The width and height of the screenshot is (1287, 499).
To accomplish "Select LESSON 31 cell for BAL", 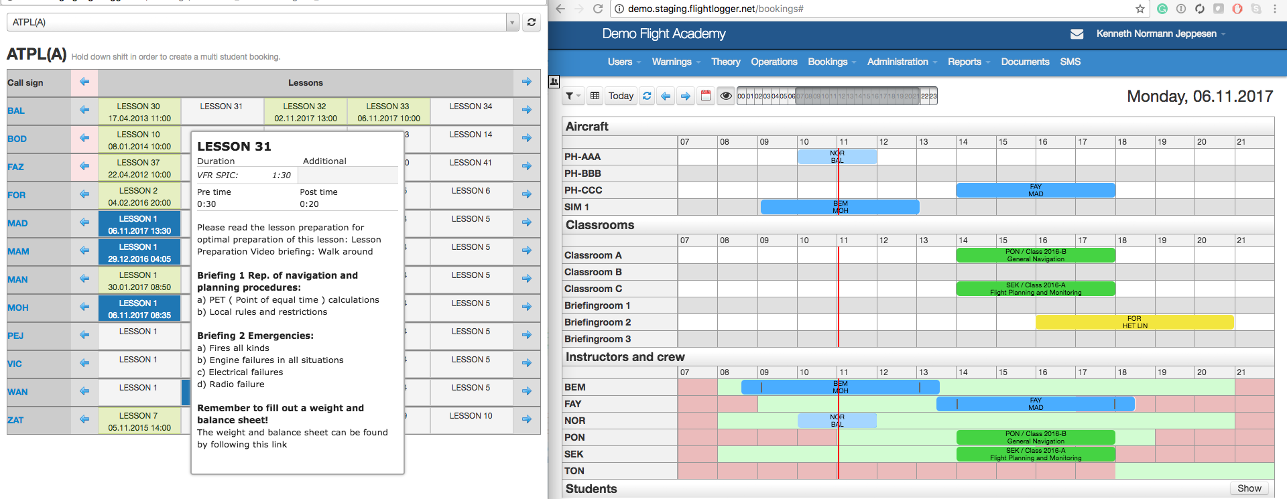I will [x=222, y=111].
